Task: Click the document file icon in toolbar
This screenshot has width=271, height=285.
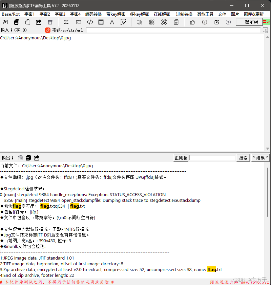Action: click(176, 22)
